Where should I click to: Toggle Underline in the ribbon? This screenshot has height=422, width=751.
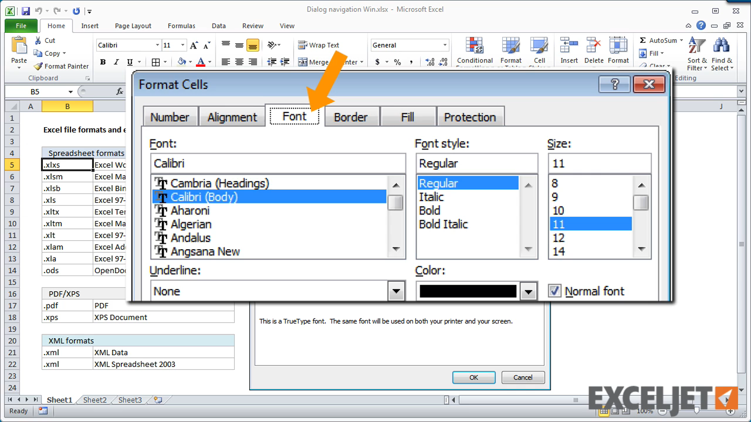click(x=130, y=62)
